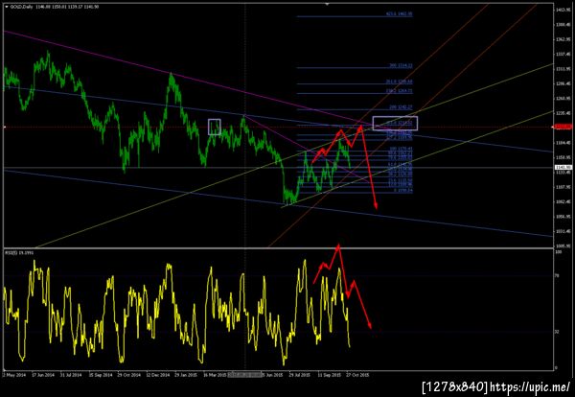The height and width of the screenshot is (397, 575).
Task: Expand the GOLD,Daily chart menu triangle
Action: point(7,7)
